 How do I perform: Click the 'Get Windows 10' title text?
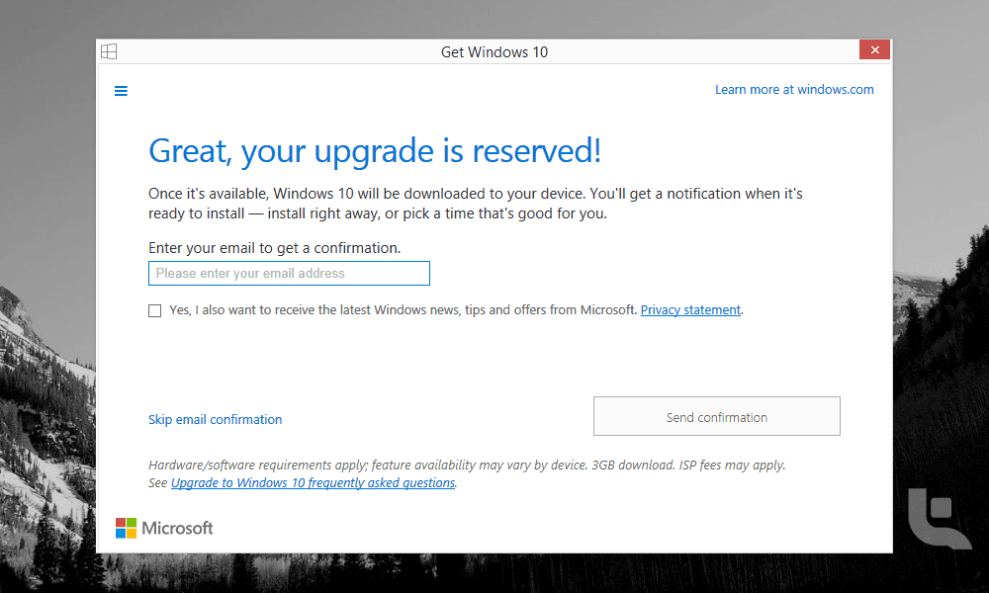(x=494, y=52)
